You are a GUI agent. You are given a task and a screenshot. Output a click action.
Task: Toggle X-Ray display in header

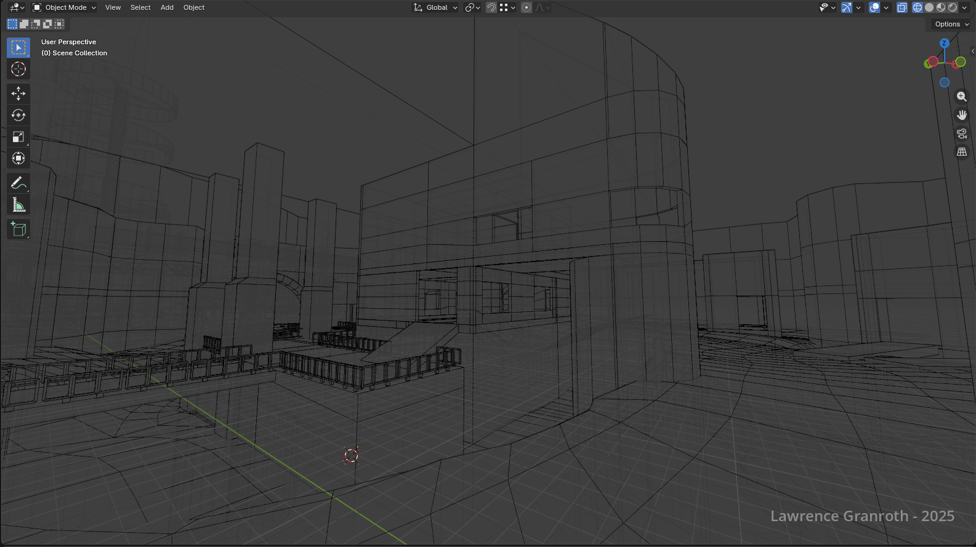click(x=901, y=7)
